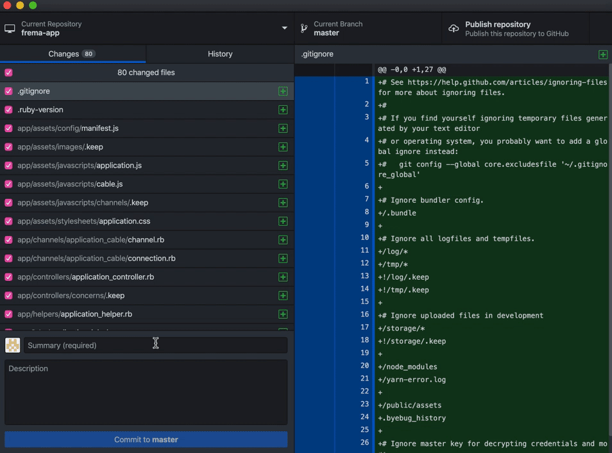
Task: Click the added status icon beside cable.js
Action: pyautogui.click(x=283, y=184)
